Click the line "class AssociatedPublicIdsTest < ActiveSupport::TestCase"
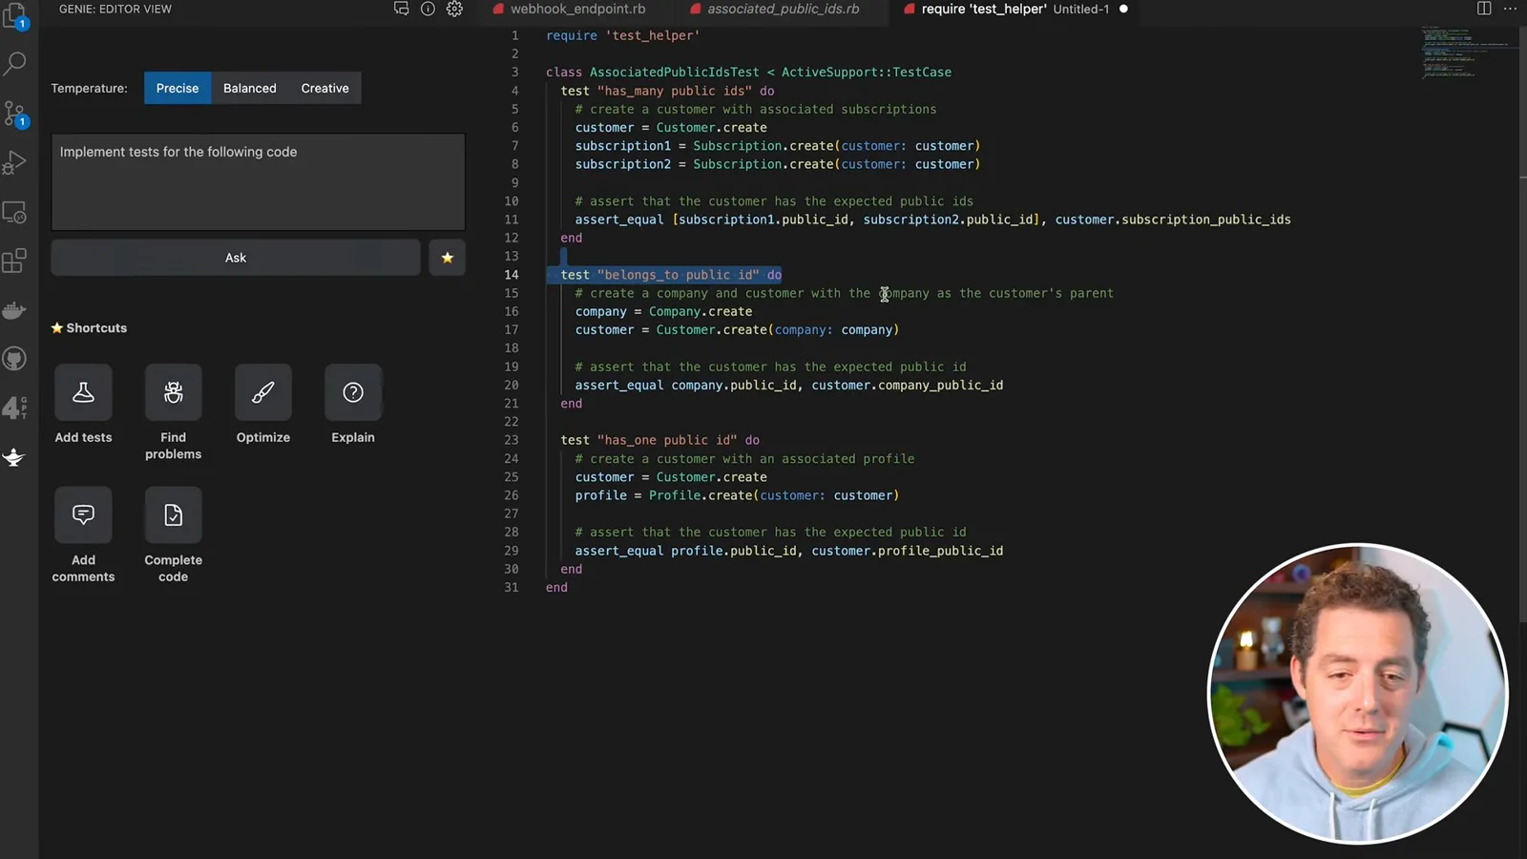Viewport: 1527px width, 859px height. 748,72
